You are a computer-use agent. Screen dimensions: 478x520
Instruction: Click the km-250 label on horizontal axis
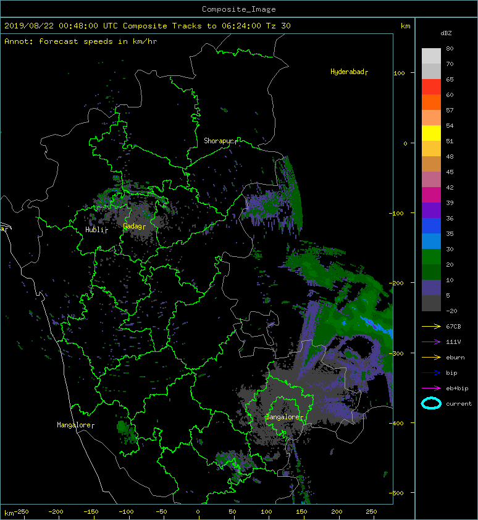[x=17, y=513]
